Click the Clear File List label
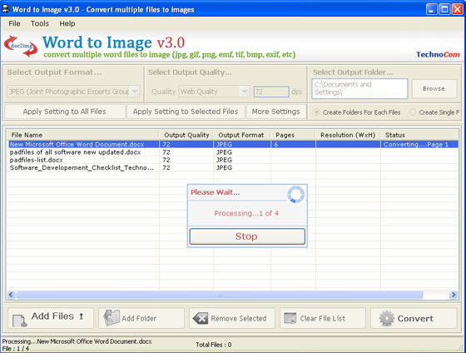 pos(323,319)
